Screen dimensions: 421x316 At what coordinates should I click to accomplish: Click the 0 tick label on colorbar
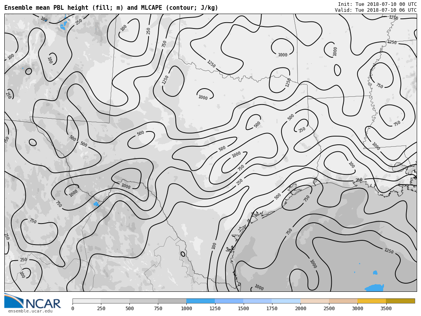[73, 309]
